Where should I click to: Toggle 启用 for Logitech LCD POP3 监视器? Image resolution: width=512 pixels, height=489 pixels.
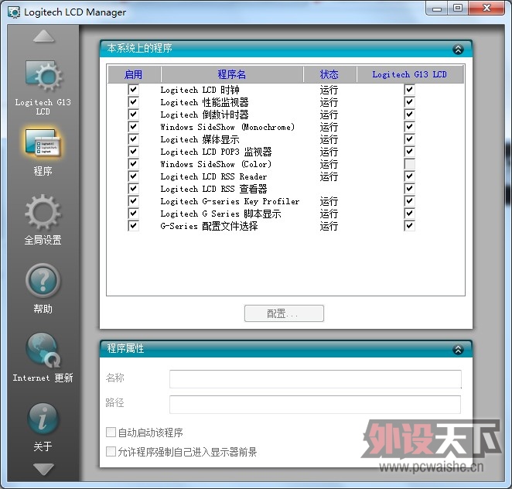[x=133, y=152]
